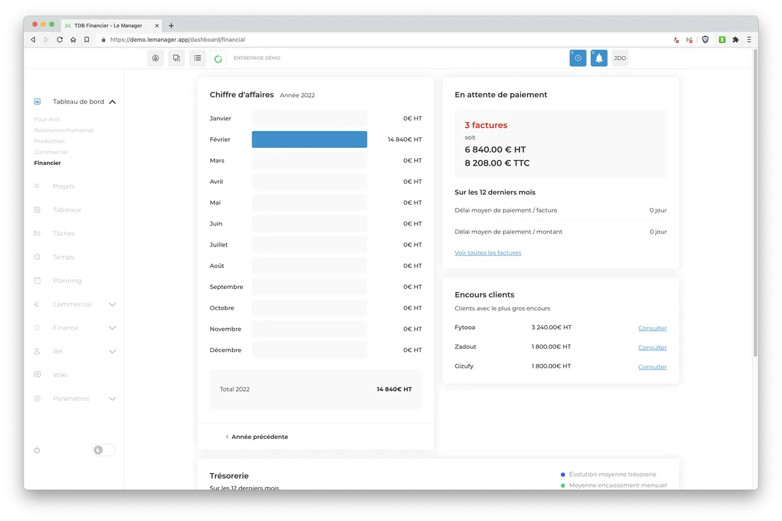Open a new browser tab with plus
Screen dimensions: 782x521
coord(171,25)
